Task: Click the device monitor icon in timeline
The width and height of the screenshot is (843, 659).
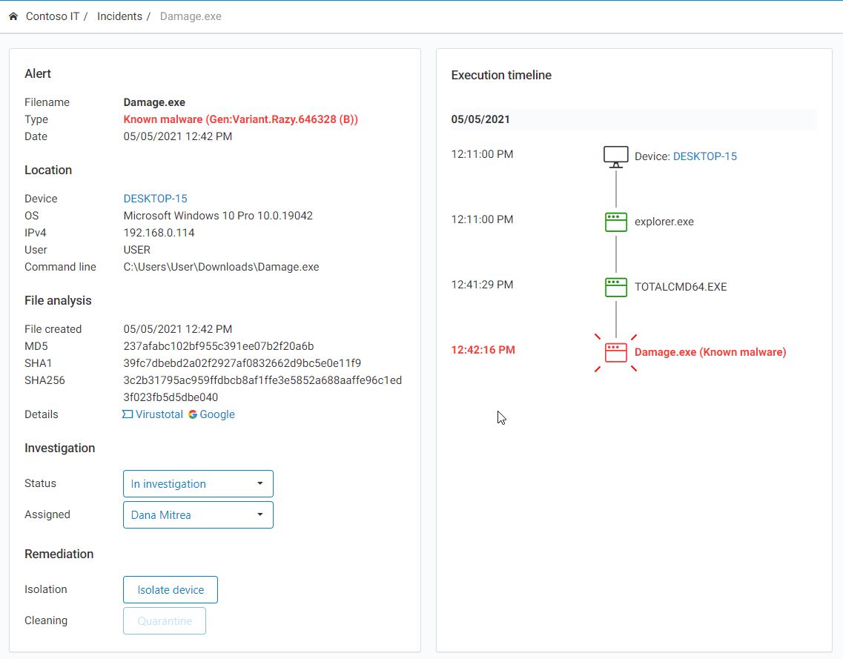Action: click(x=615, y=157)
